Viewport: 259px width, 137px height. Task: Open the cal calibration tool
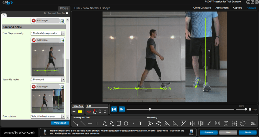pos(253,123)
